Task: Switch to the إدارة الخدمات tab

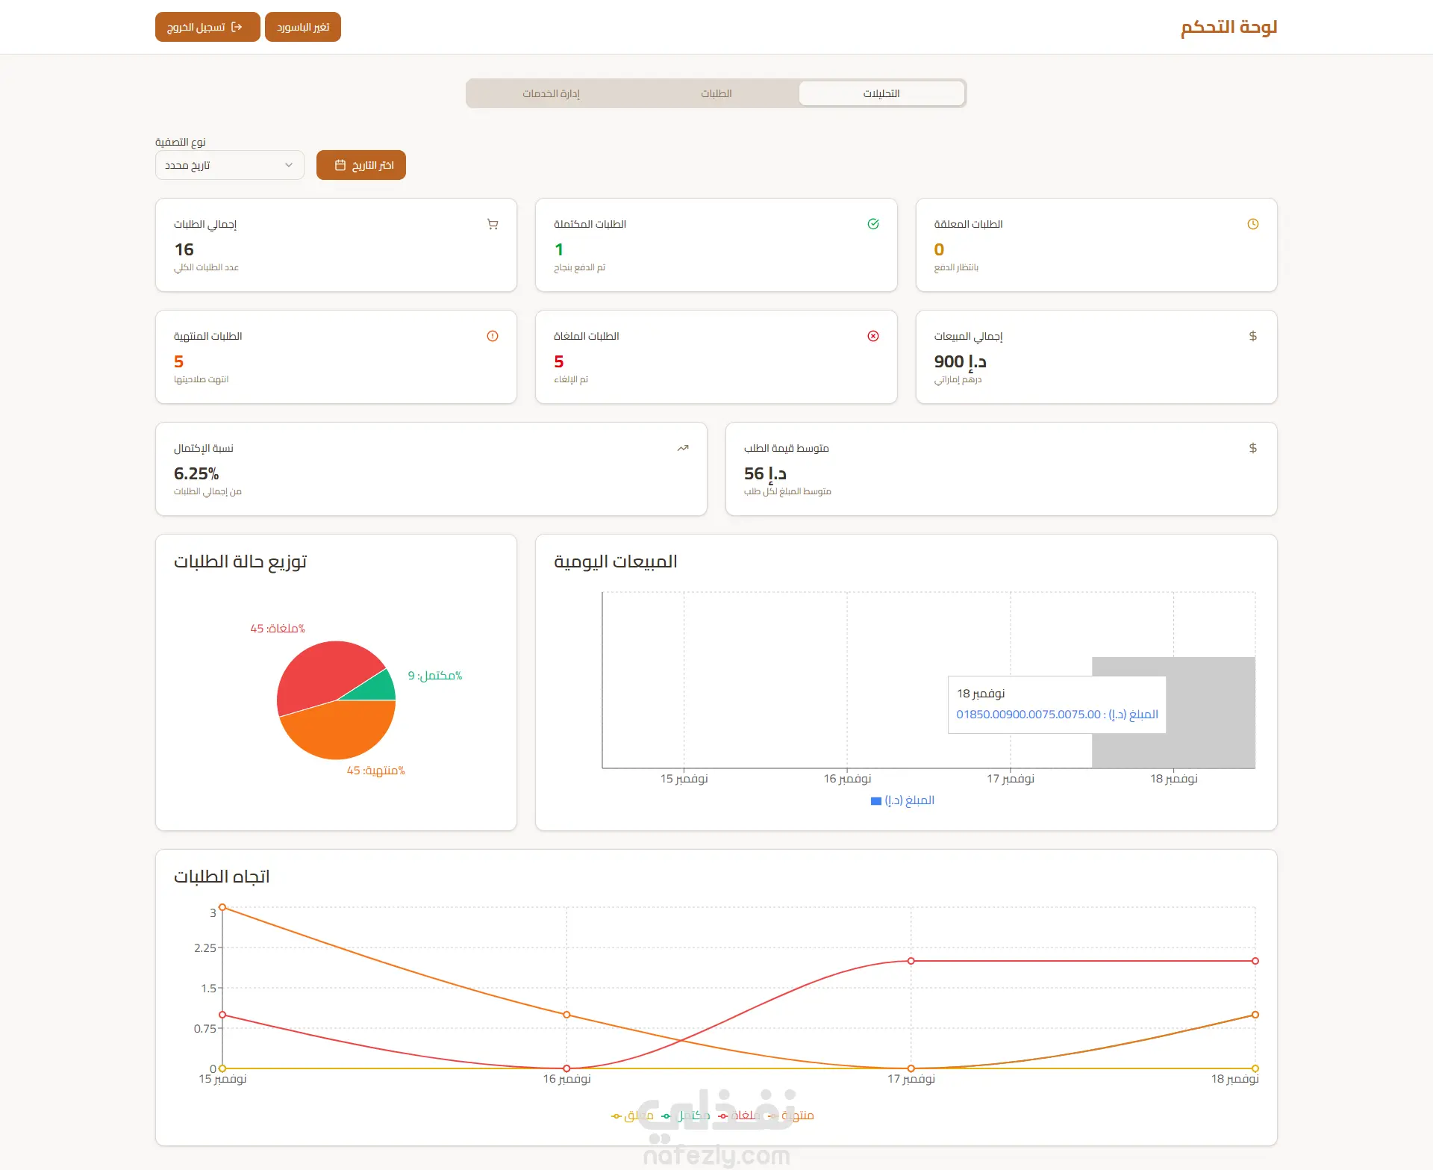Action: point(551,93)
